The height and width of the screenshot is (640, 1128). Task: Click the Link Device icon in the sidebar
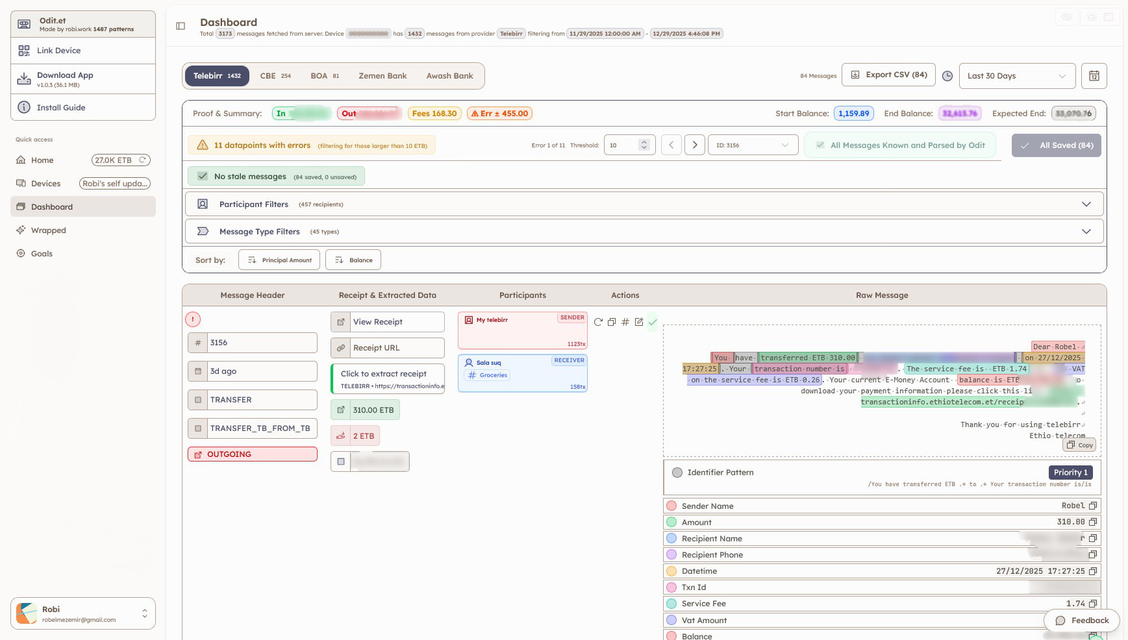pos(24,50)
